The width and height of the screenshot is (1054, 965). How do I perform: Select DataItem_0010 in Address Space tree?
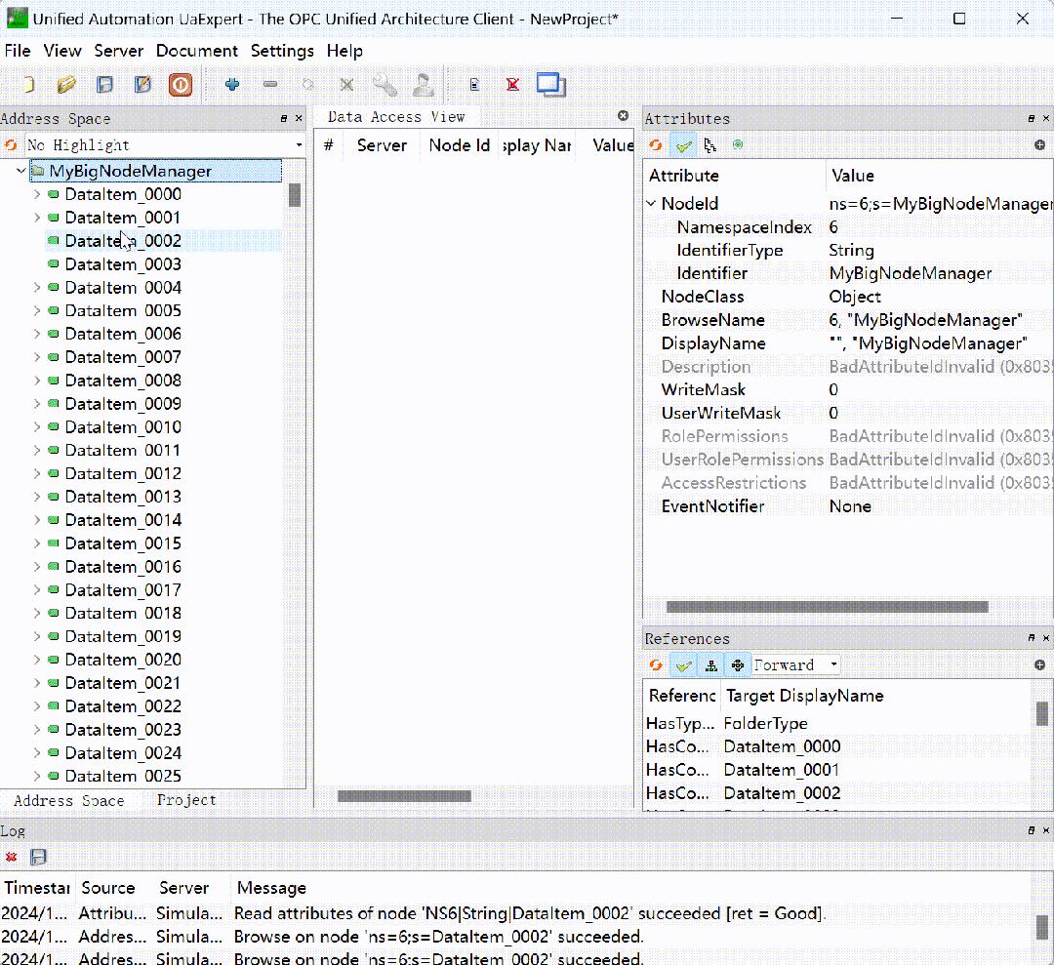[122, 427]
